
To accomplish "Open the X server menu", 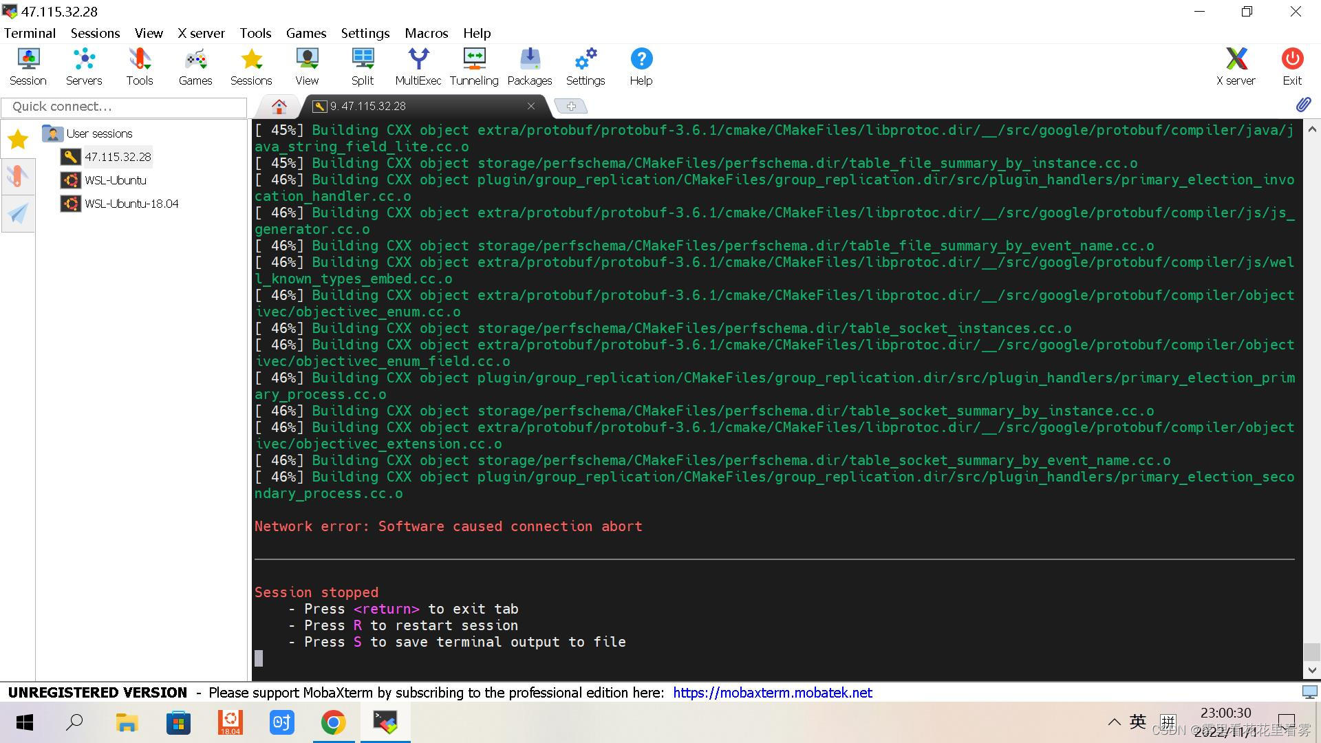I will [x=201, y=33].
